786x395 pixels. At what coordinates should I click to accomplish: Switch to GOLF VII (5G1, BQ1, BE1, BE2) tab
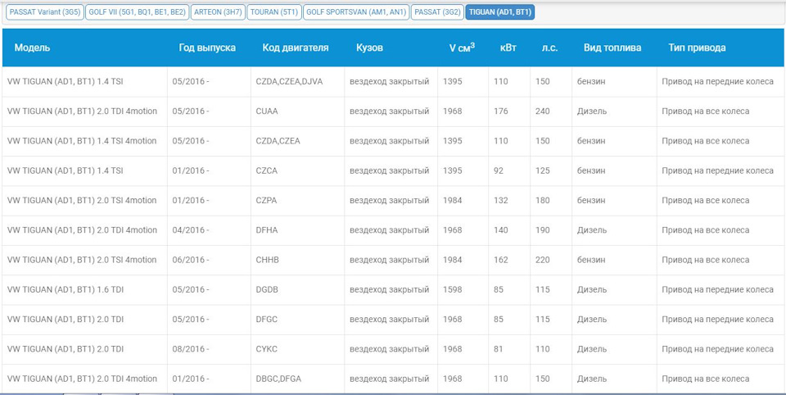pos(137,12)
